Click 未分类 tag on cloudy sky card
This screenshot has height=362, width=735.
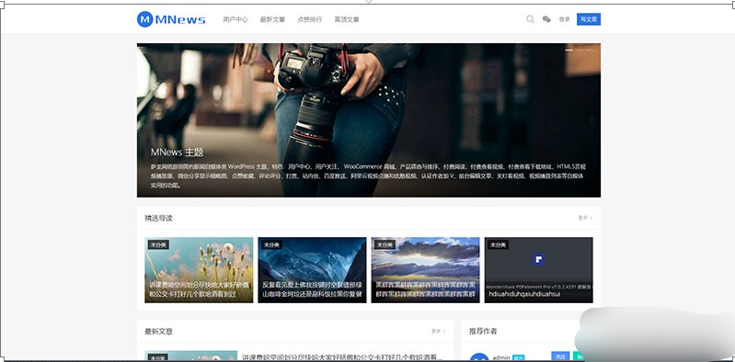385,245
